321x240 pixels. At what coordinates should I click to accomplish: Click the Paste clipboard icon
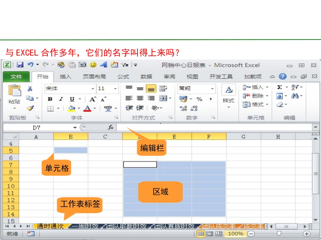[x=14, y=90]
